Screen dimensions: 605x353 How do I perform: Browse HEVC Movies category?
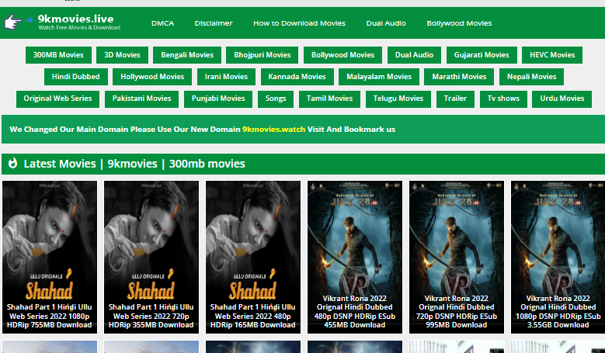point(552,55)
